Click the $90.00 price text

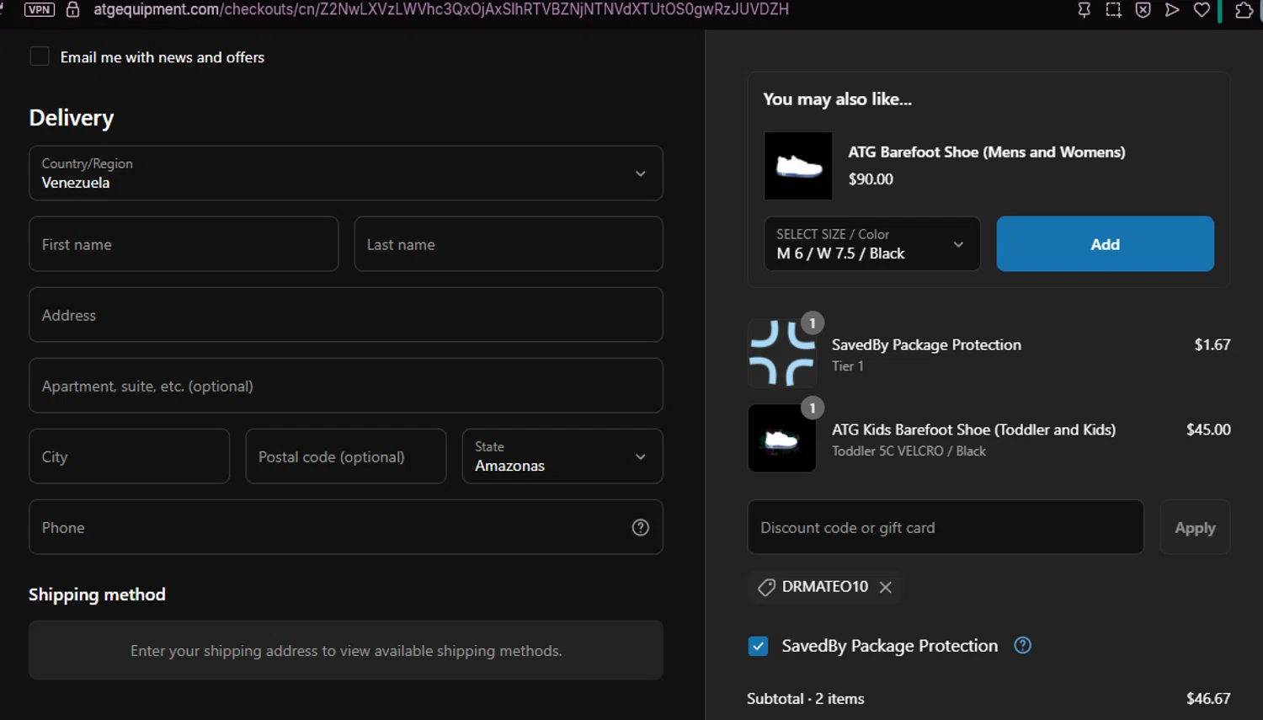(871, 179)
